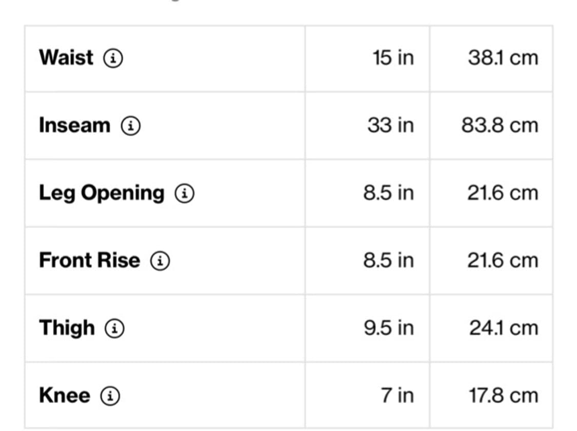Click the 7 in knee value

[x=397, y=396]
